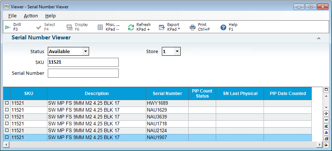Click the Export toolbar icon
The height and width of the screenshot is (151, 332).
tap(162, 27)
